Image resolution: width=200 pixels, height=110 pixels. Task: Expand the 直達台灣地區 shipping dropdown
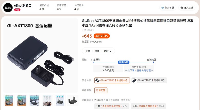click(139, 71)
